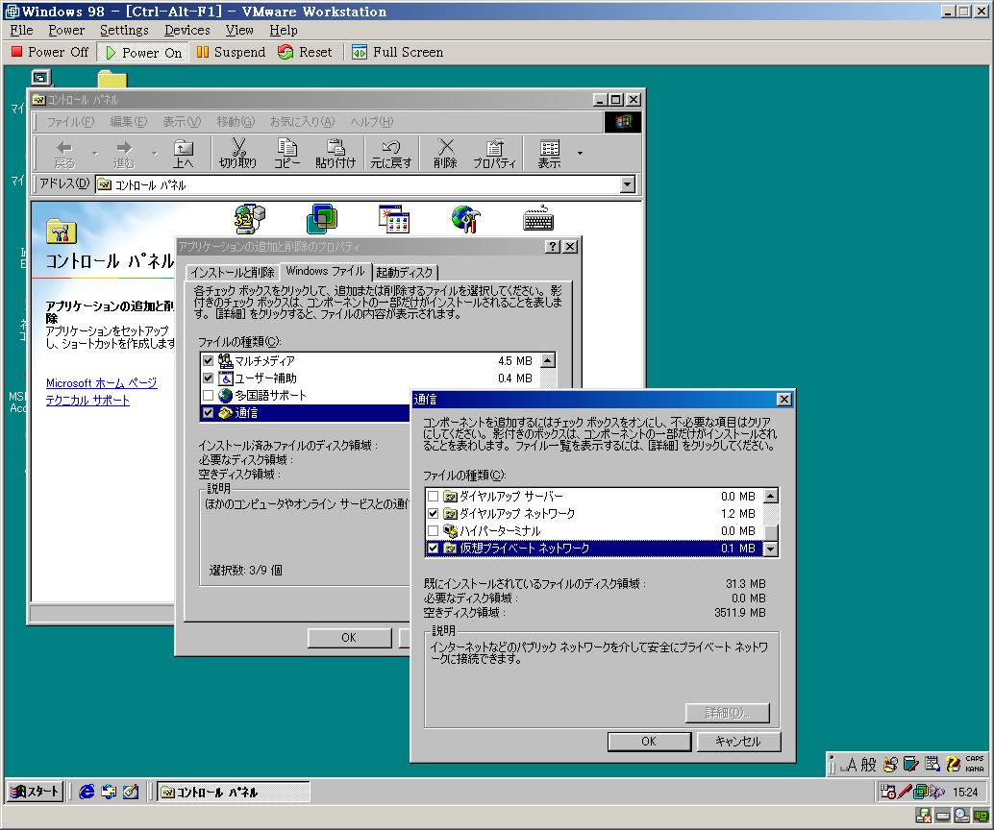The image size is (994, 830).
Task: Click the 貼り付け (paste) toolbar icon
Action: tap(335, 154)
